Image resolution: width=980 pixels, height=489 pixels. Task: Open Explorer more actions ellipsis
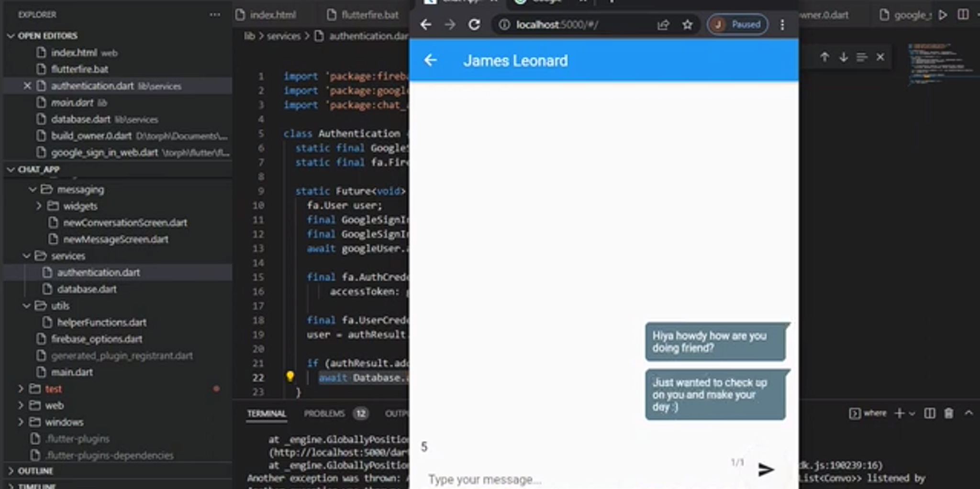coord(215,14)
